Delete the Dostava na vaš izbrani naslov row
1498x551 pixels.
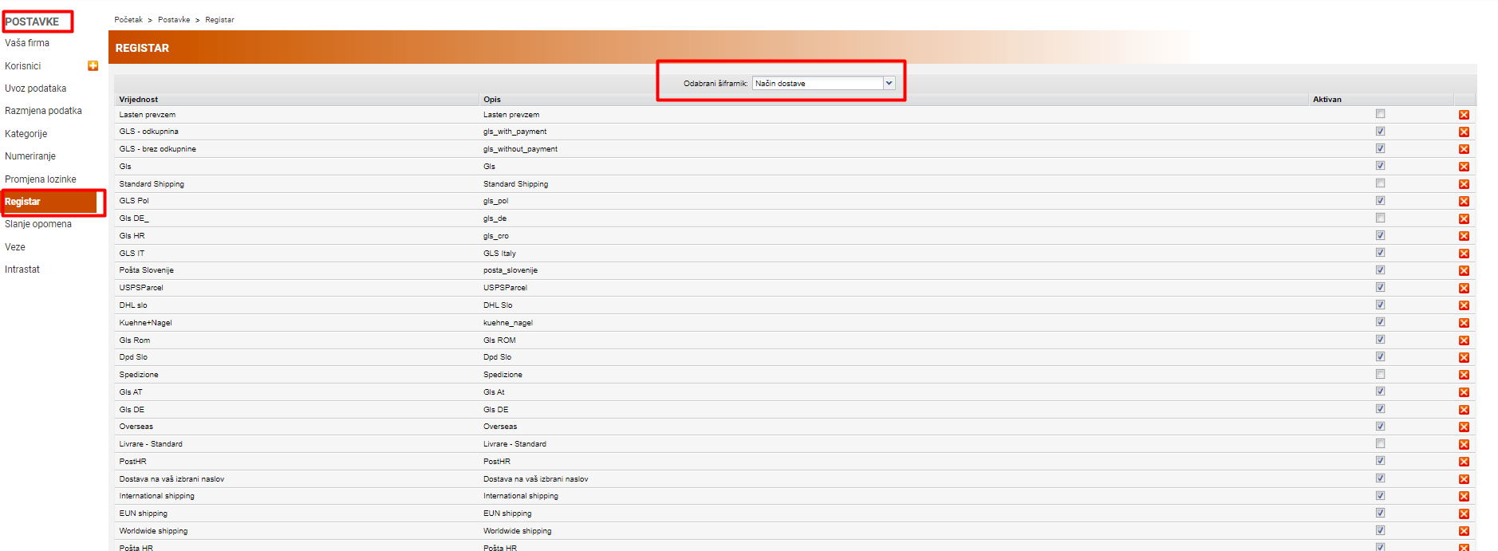pos(1464,479)
